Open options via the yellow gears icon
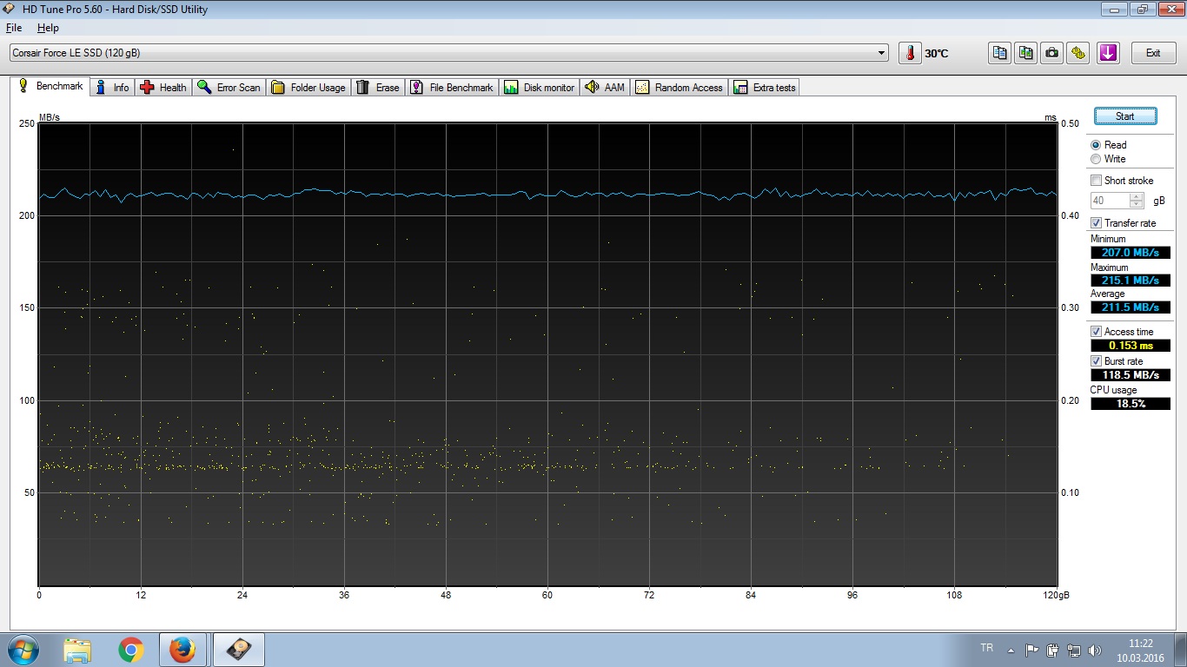The image size is (1187, 667). pyautogui.click(x=1078, y=53)
